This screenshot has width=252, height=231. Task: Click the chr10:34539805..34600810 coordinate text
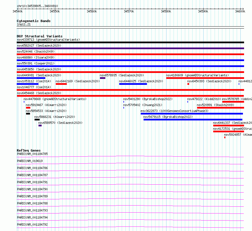click(x=37, y=6)
